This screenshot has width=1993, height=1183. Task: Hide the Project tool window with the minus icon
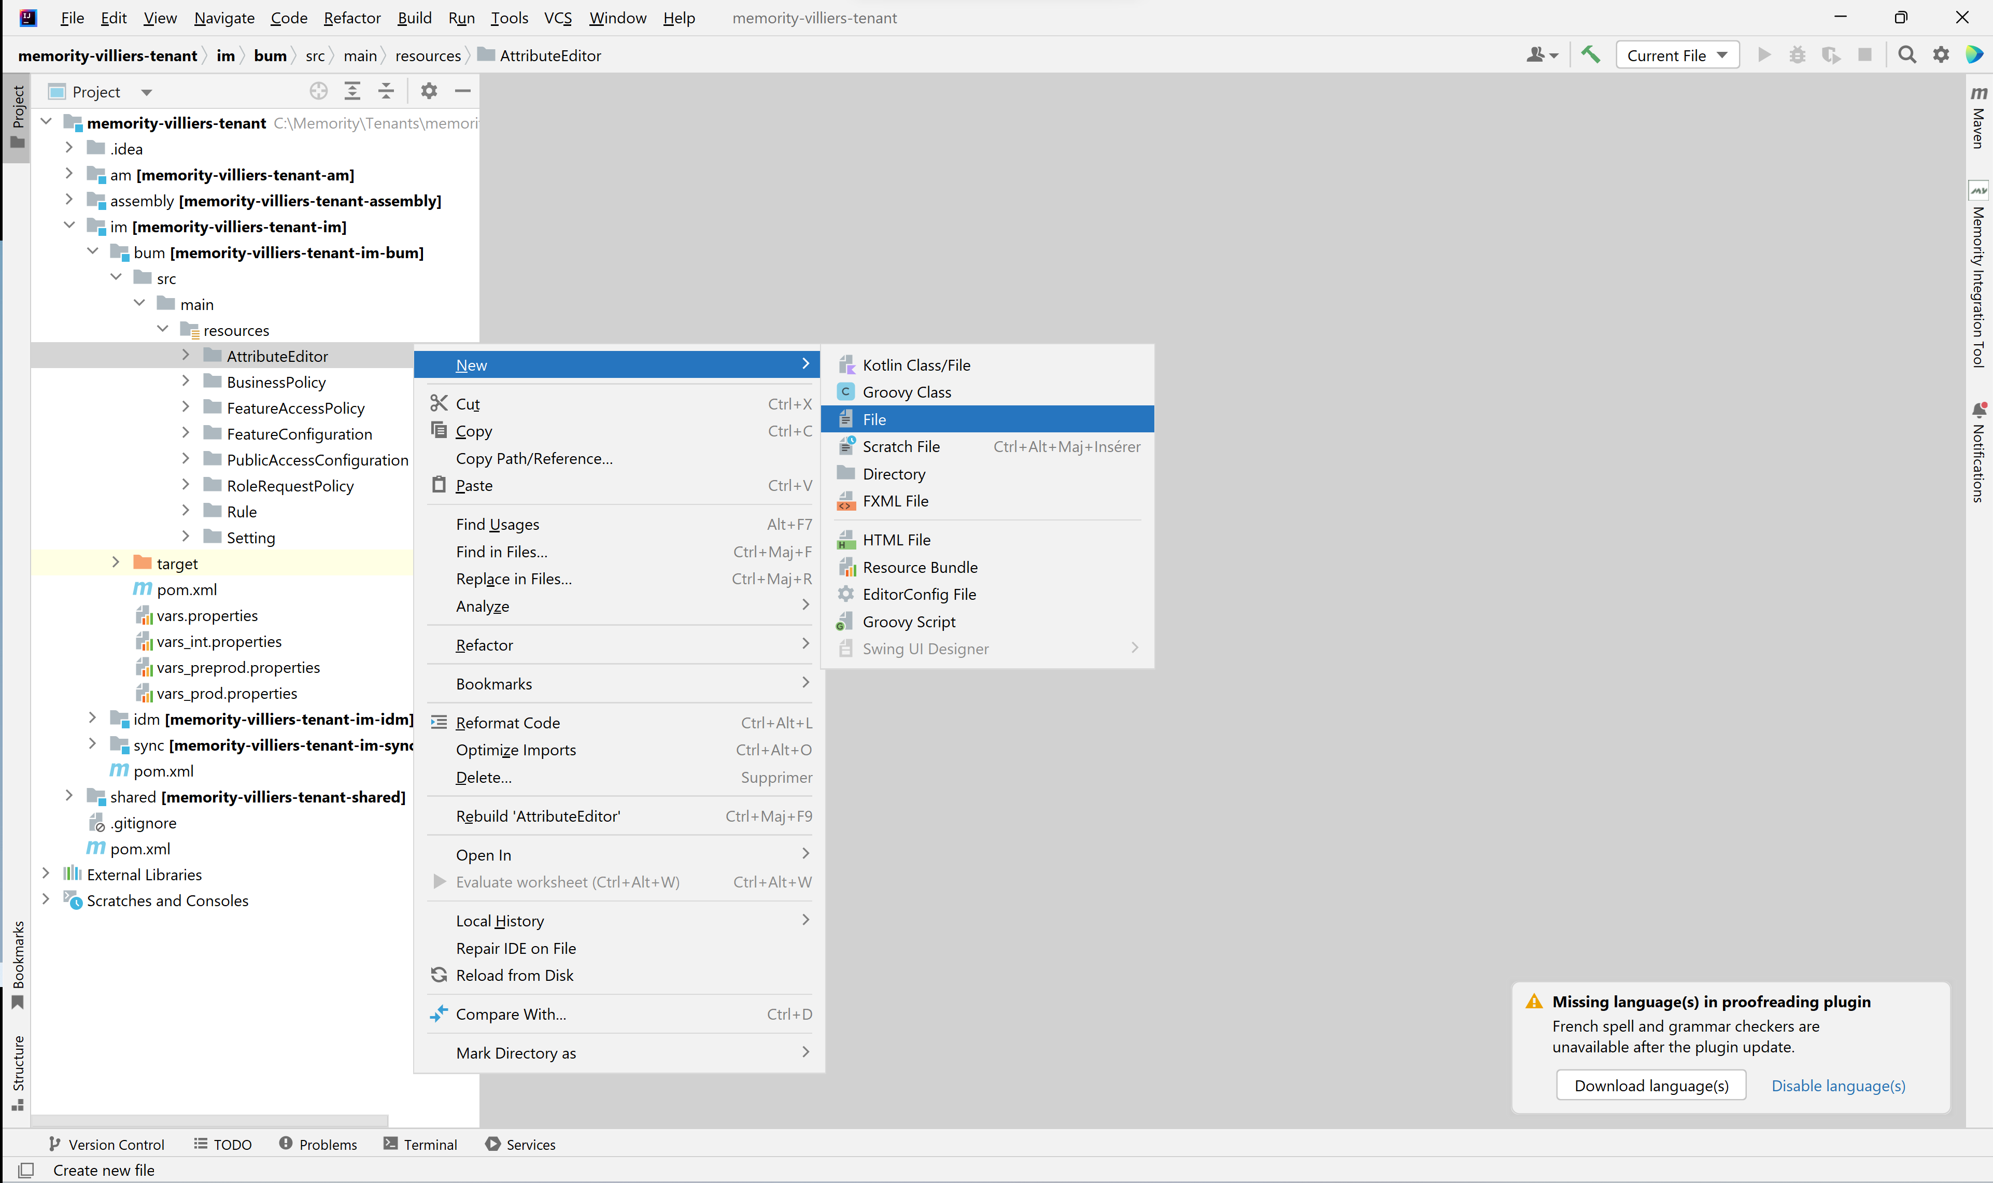click(462, 92)
